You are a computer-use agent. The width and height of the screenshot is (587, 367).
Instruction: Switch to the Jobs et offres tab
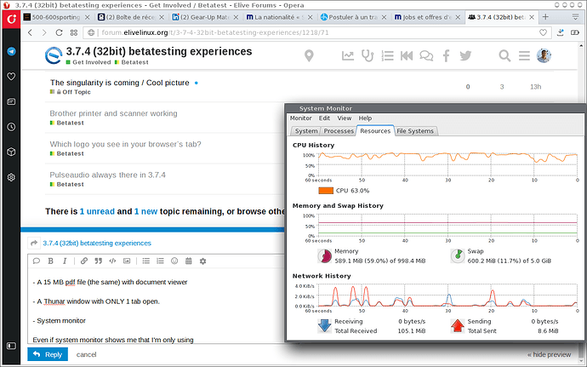coord(428,17)
